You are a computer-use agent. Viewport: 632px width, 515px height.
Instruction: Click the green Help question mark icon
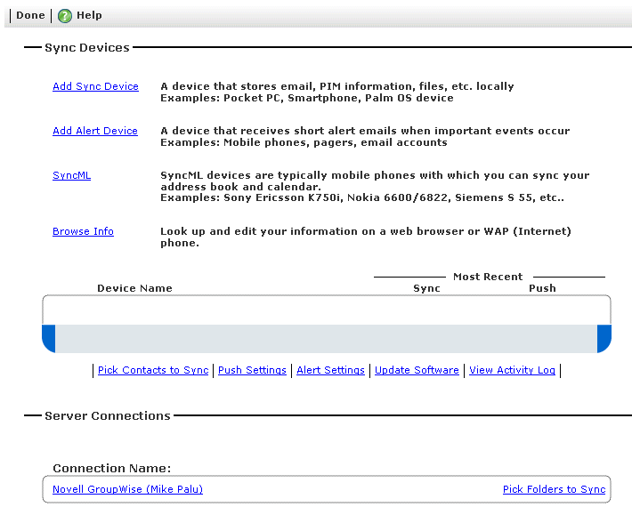(x=64, y=16)
